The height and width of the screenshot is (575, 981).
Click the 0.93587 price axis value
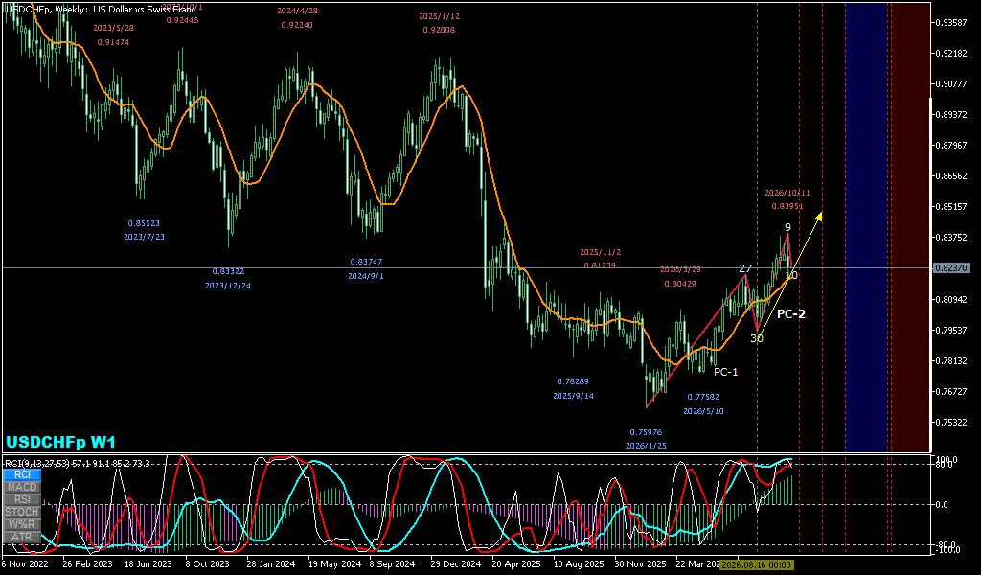point(951,23)
